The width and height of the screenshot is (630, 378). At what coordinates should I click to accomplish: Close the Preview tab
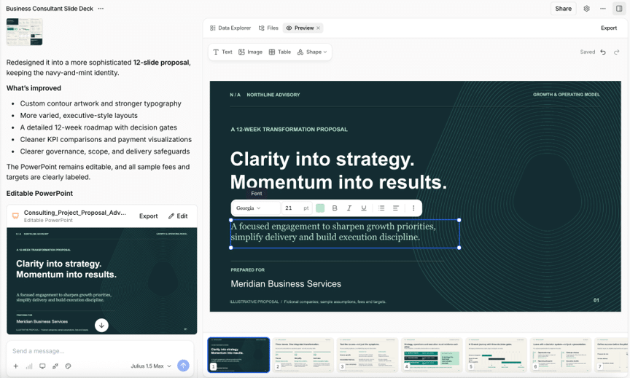[318, 28]
